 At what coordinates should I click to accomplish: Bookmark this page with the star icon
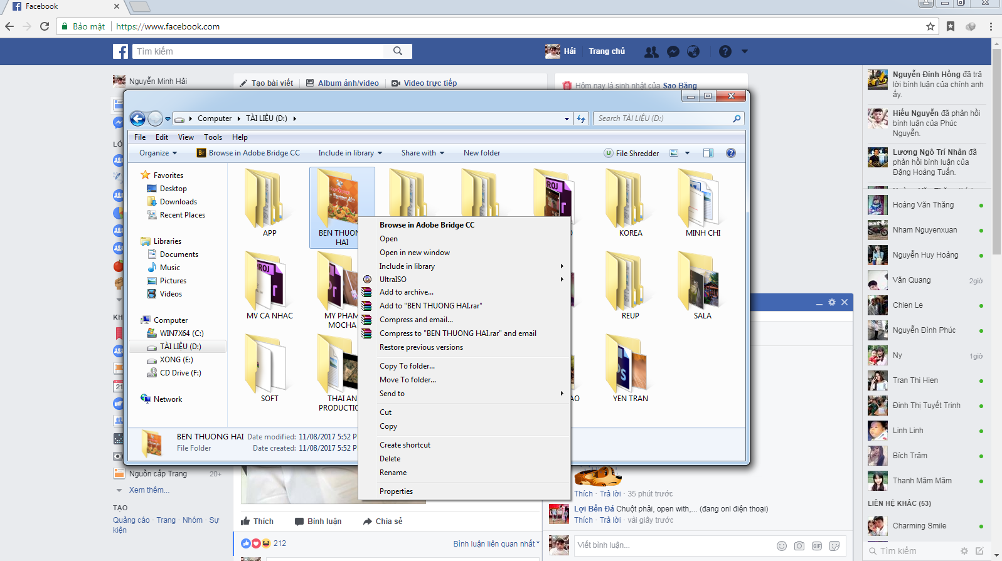(930, 26)
